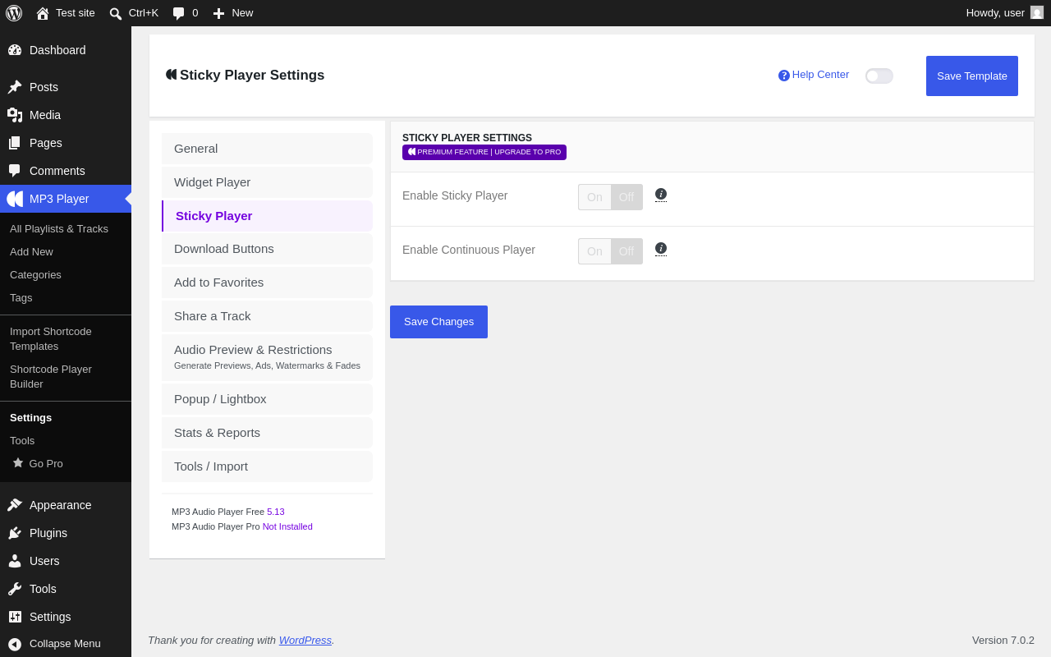Open the Stats & Reports tab

267,433
